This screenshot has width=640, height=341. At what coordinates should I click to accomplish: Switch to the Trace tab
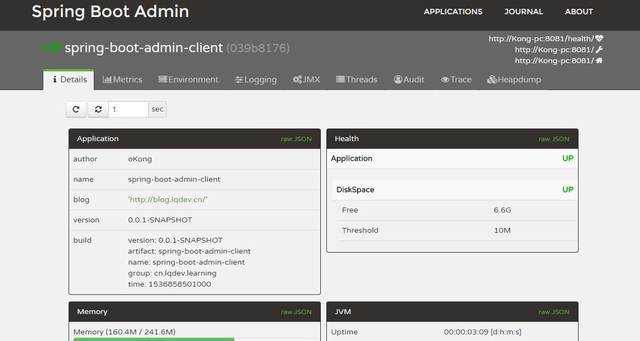(456, 80)
